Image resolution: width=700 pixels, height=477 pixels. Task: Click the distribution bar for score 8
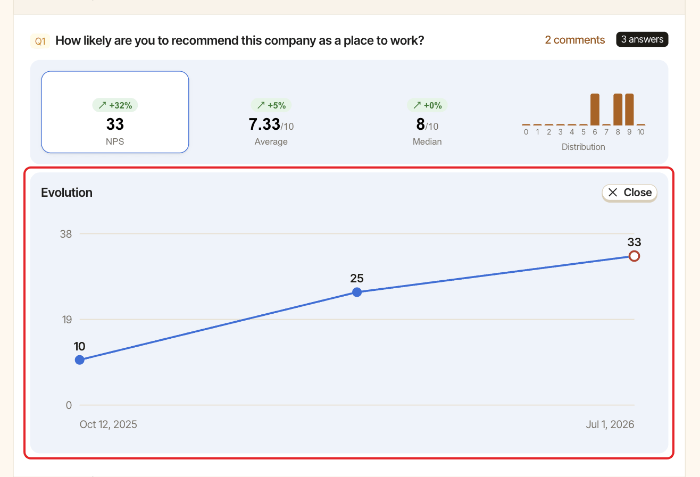click(x=618, y=110)
